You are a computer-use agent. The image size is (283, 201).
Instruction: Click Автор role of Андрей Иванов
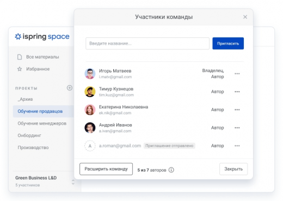click(x=218, y=128)
